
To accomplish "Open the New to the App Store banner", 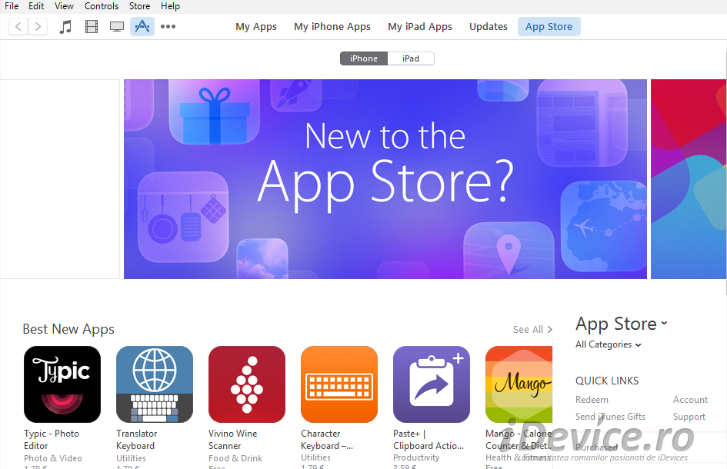I will tap(385, 179).
